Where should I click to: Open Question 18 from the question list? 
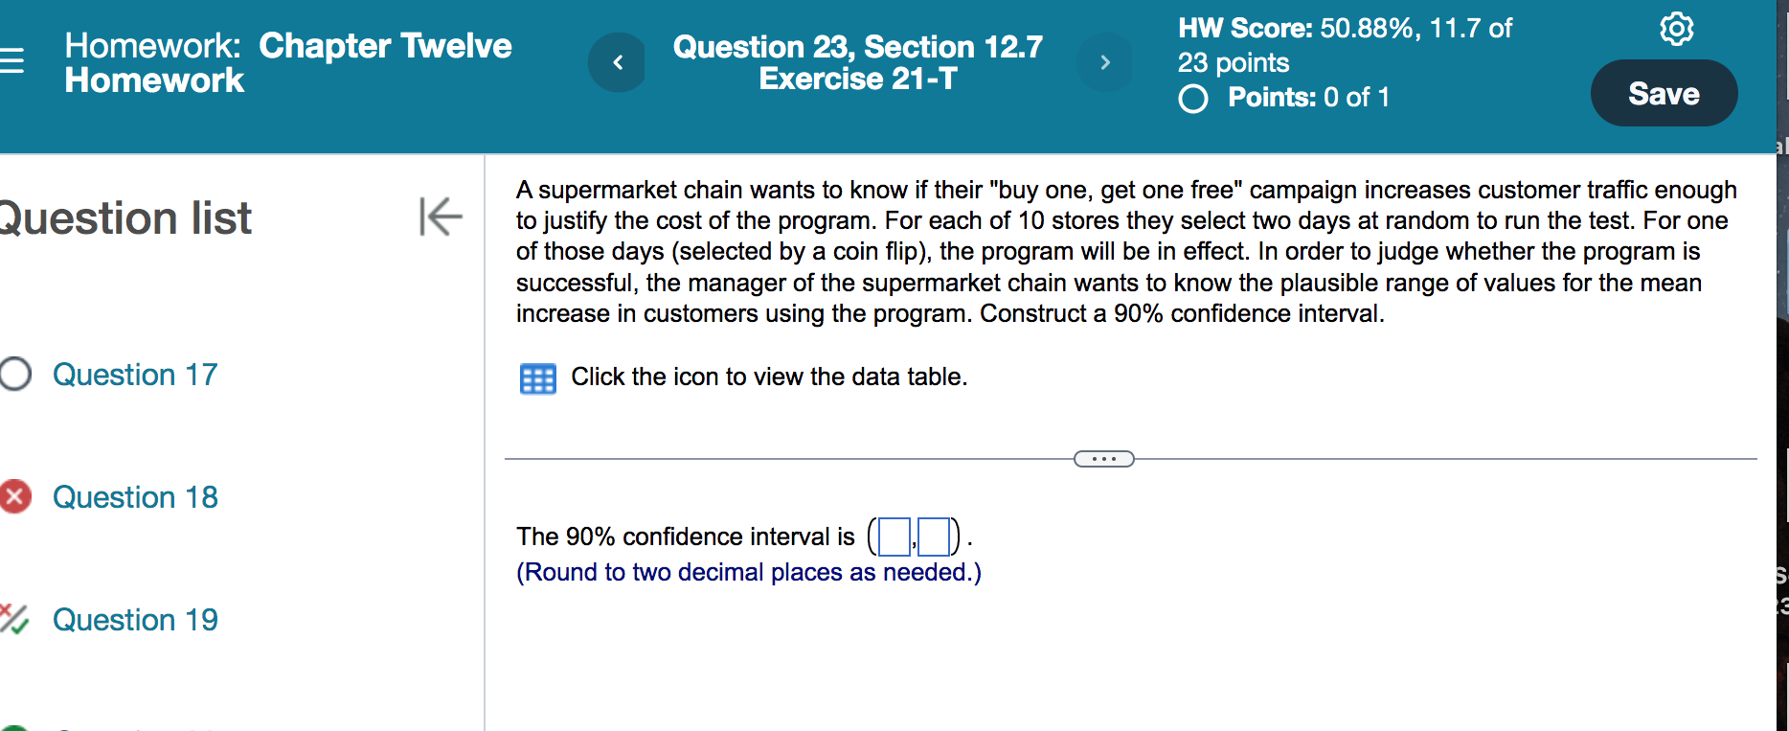pyautogui.click(x=135, y=497)
